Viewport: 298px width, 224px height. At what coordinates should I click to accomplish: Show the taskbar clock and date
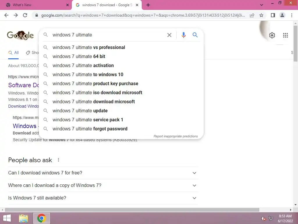point(285,218)
